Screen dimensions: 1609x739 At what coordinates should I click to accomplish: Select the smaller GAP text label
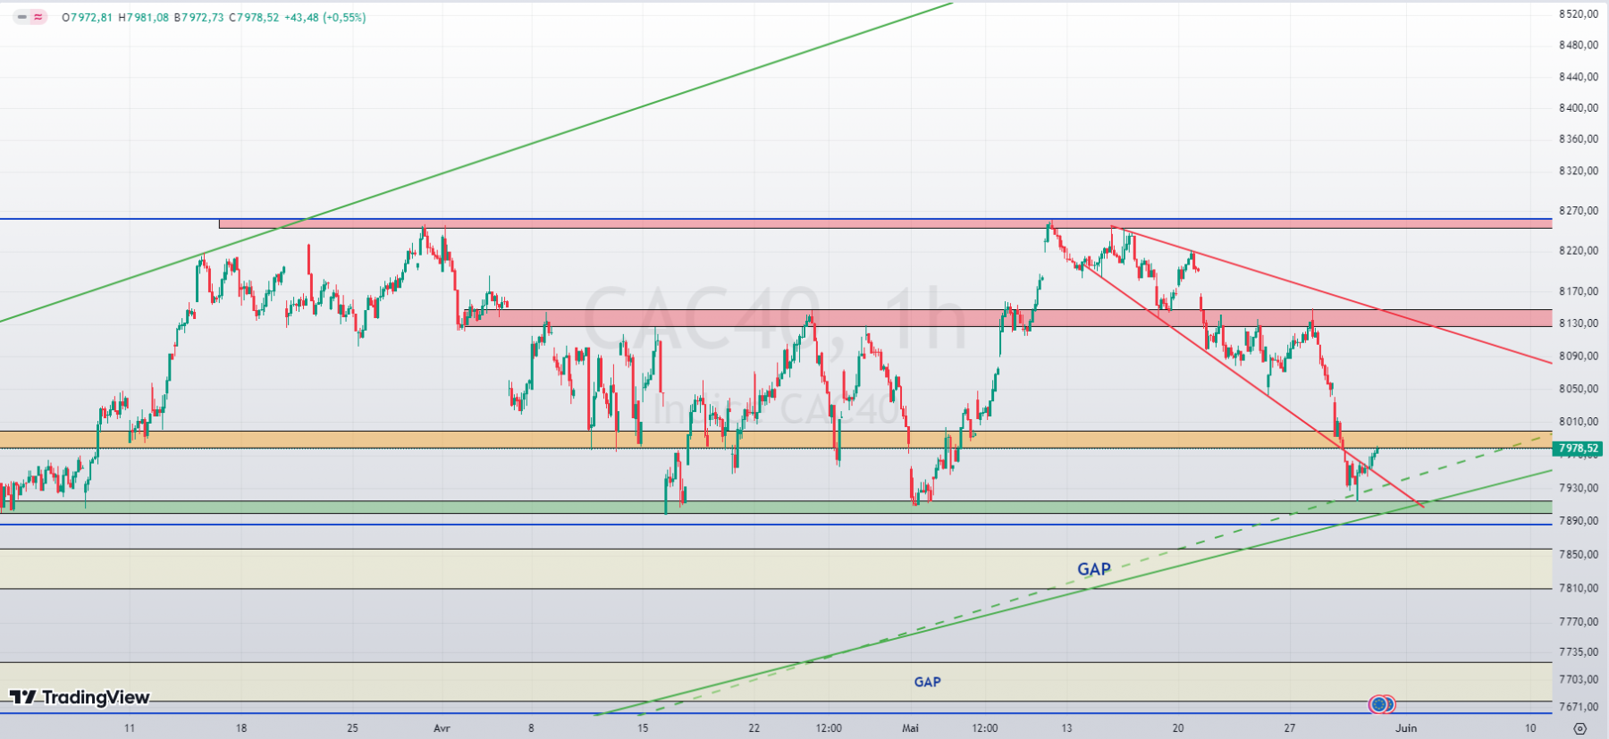coord(927,682)
